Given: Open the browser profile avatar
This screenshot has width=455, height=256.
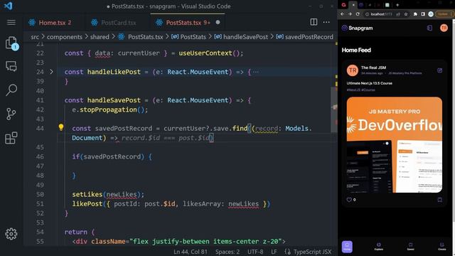Looking at the screenshot, I should tap(431, 14).
